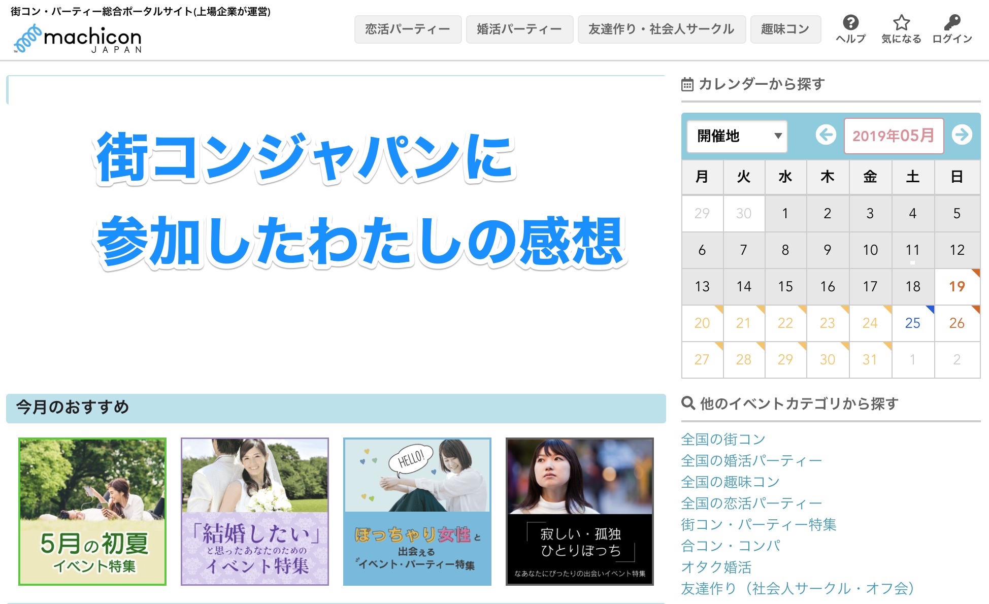989x604 pixels.
Task: Select the 趣味コン menu item
Action: point(785,29)
